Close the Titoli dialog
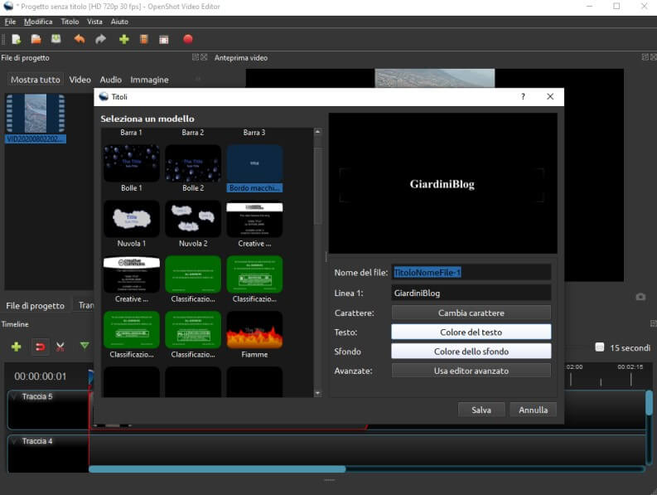 click(550, 97)
